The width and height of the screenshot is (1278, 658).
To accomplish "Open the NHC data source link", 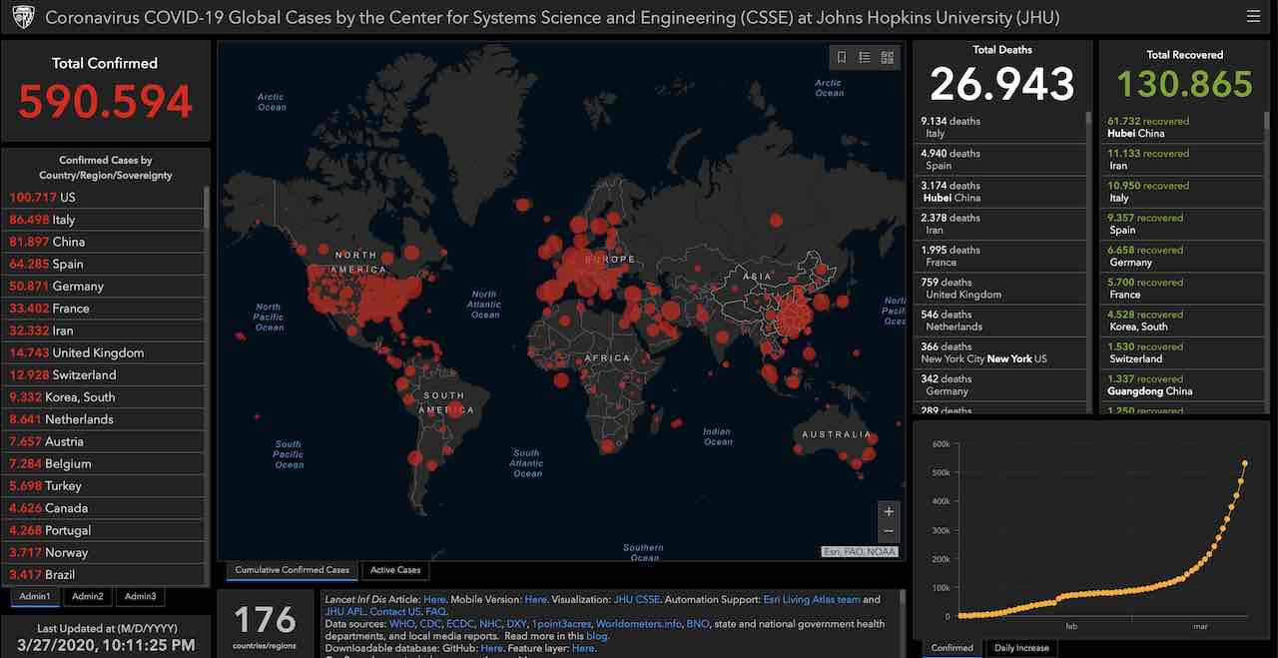I will 491,624.
